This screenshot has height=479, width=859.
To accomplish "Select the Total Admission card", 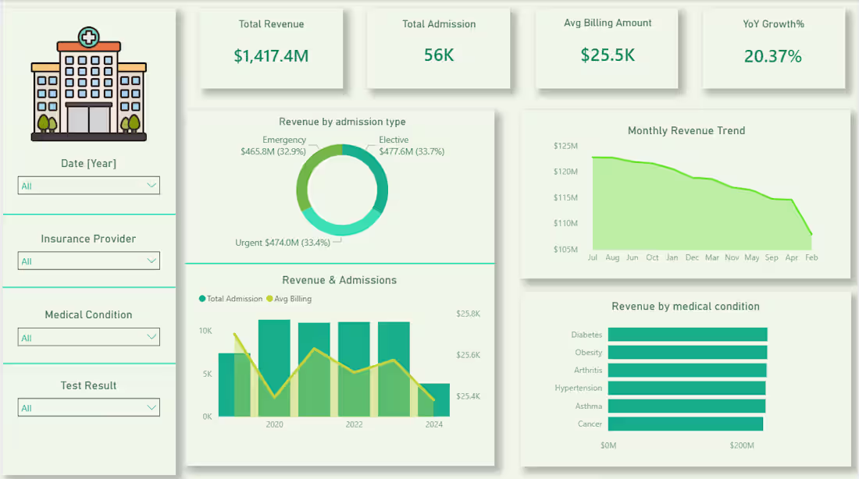I will pyautogui.click(x=439, y=48).
